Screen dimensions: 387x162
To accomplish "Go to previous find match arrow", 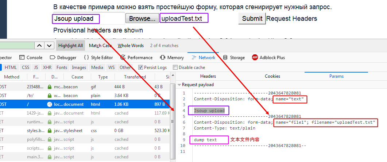I will tap(39, 46).
